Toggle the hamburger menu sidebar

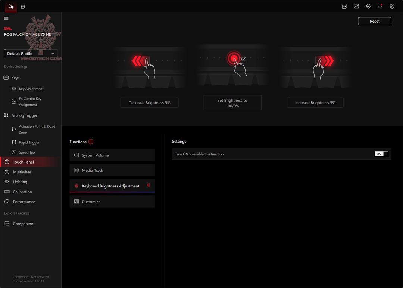[x=6, y=18]
